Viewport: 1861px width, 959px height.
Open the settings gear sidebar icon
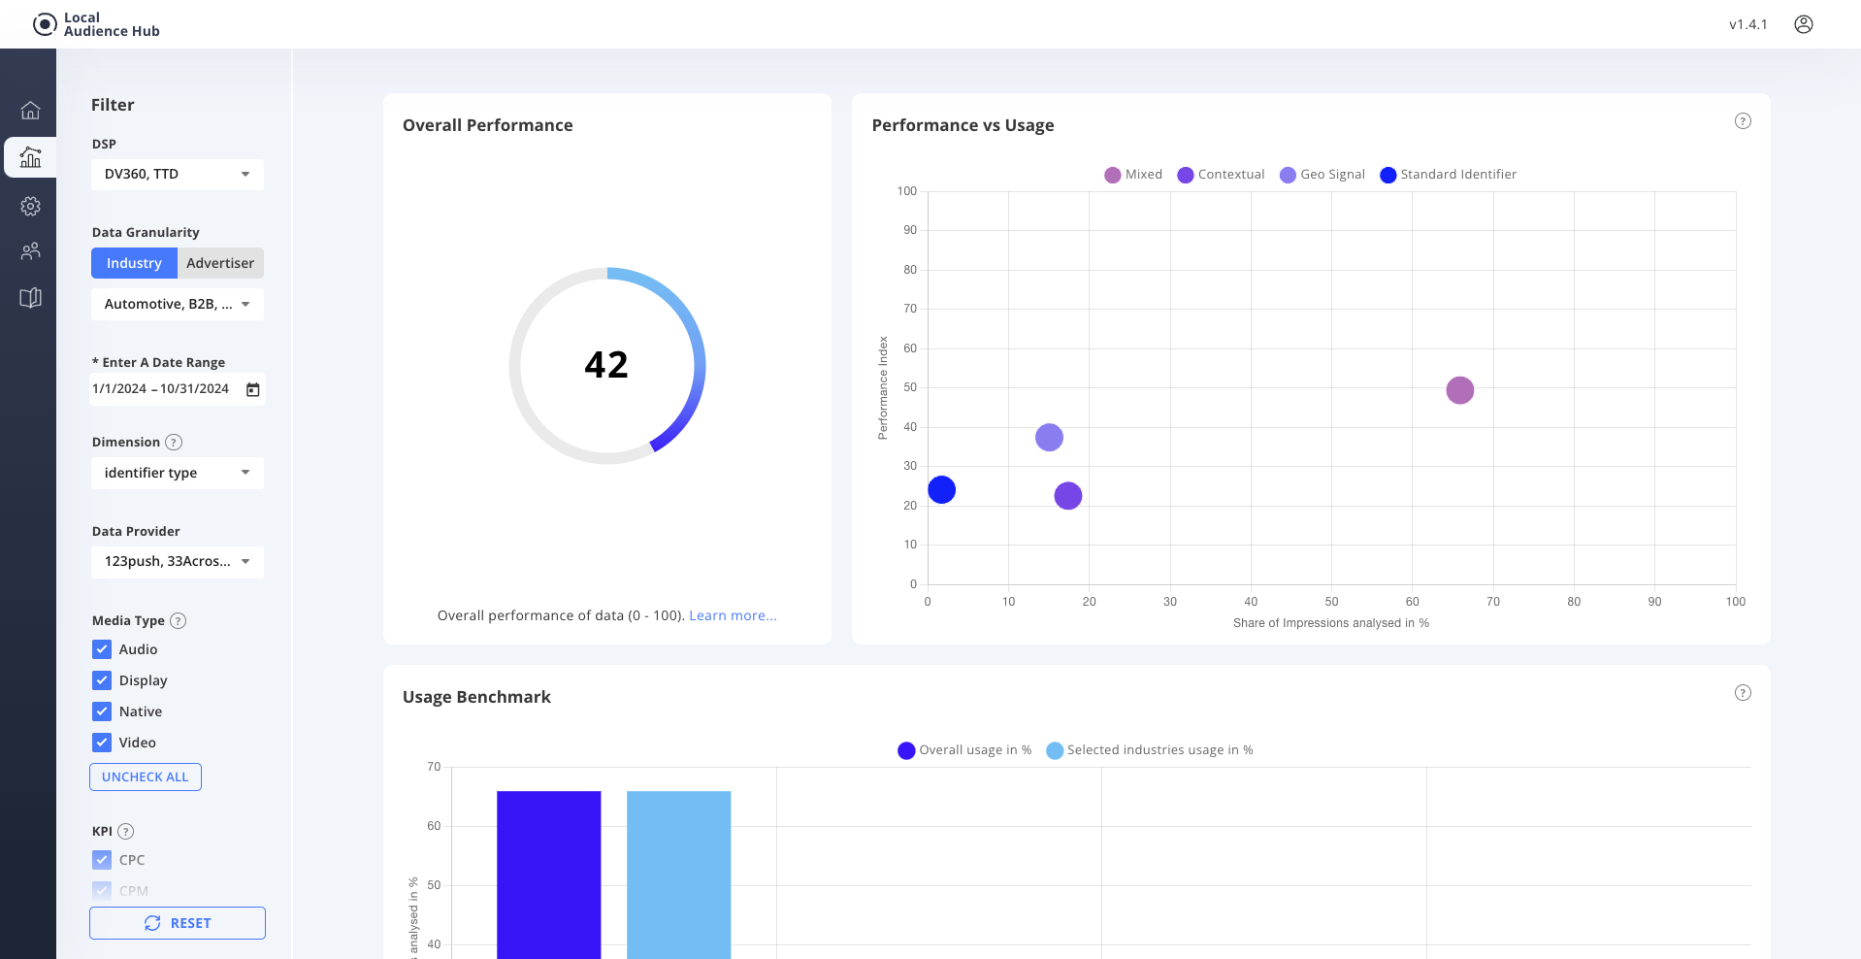point(30,206)
